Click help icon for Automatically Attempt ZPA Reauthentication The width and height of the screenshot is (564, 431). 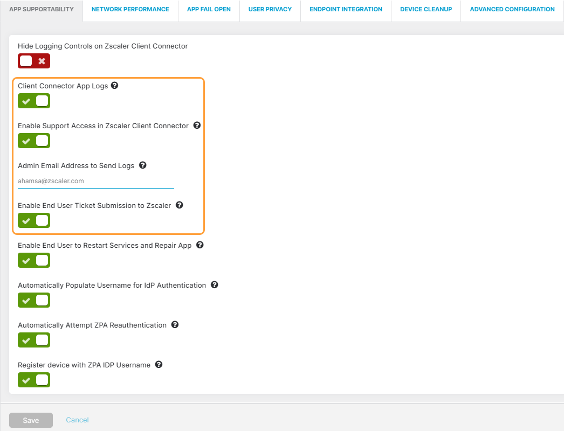(x=175, y=325)
